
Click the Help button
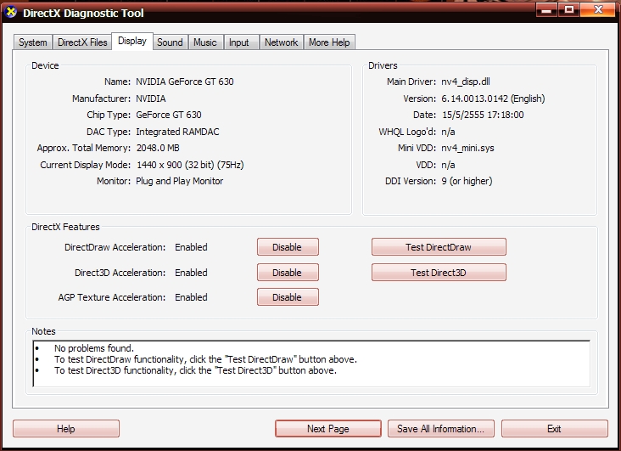[x=65, y=429]
